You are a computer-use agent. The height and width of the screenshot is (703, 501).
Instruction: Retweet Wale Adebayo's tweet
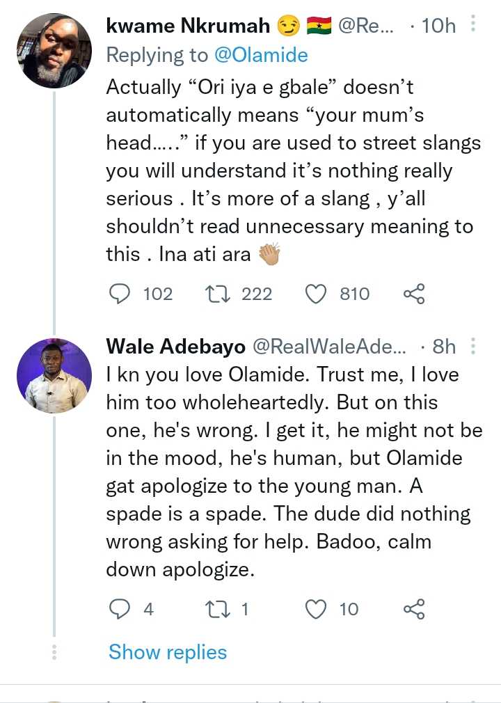[x=218, y=610]
